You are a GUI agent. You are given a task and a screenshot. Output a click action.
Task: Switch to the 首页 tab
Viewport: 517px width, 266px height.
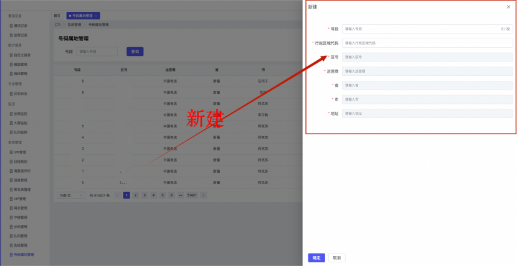click(57, 14)
